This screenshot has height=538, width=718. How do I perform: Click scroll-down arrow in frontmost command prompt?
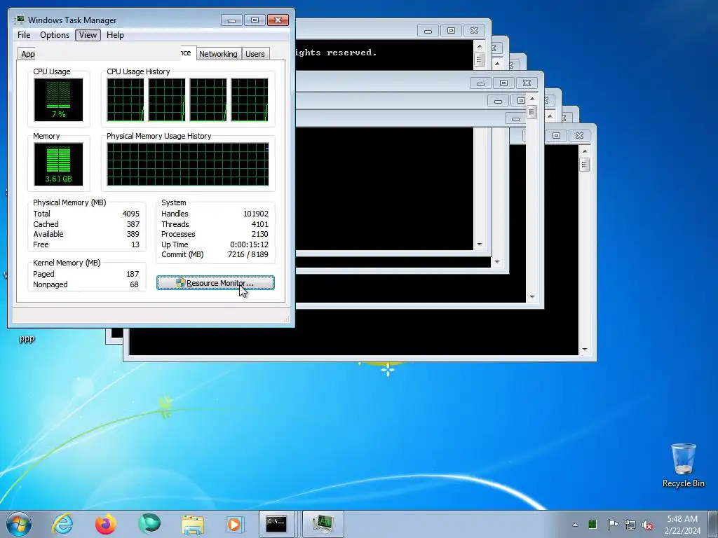[584, 350]
